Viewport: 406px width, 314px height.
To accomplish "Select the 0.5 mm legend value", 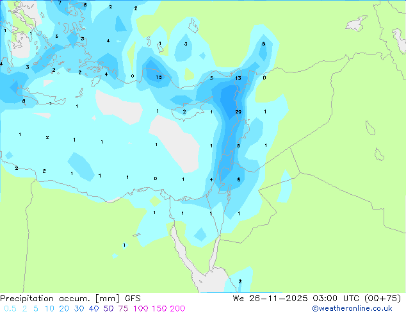I will point(10,309).
